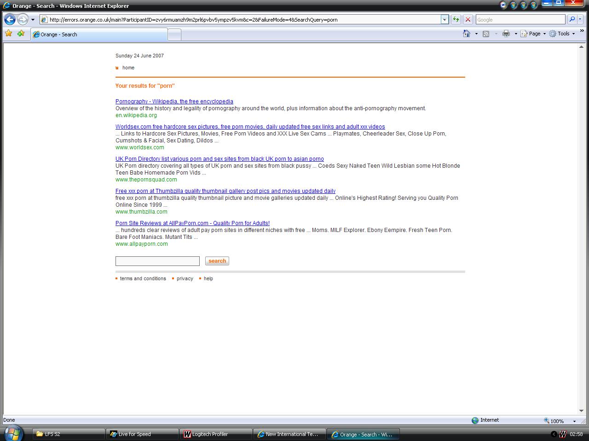Open the Wikipedia encyclopedia result link

[174, 102]
